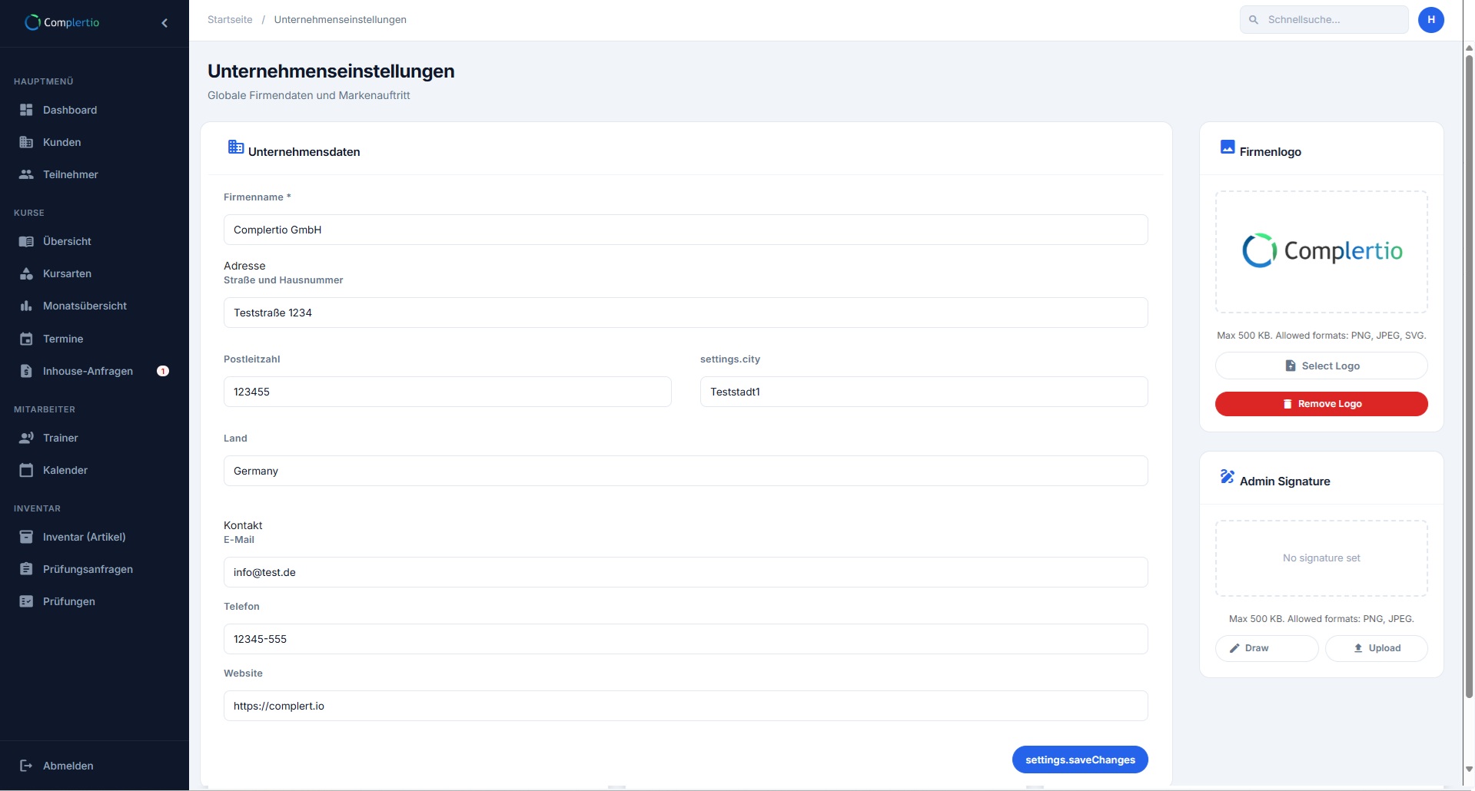Click the Kunden building icon
1475x791 pixels.
click(26, 142)
